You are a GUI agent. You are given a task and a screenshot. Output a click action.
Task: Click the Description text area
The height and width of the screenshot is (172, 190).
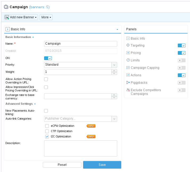tap(81, 148)
